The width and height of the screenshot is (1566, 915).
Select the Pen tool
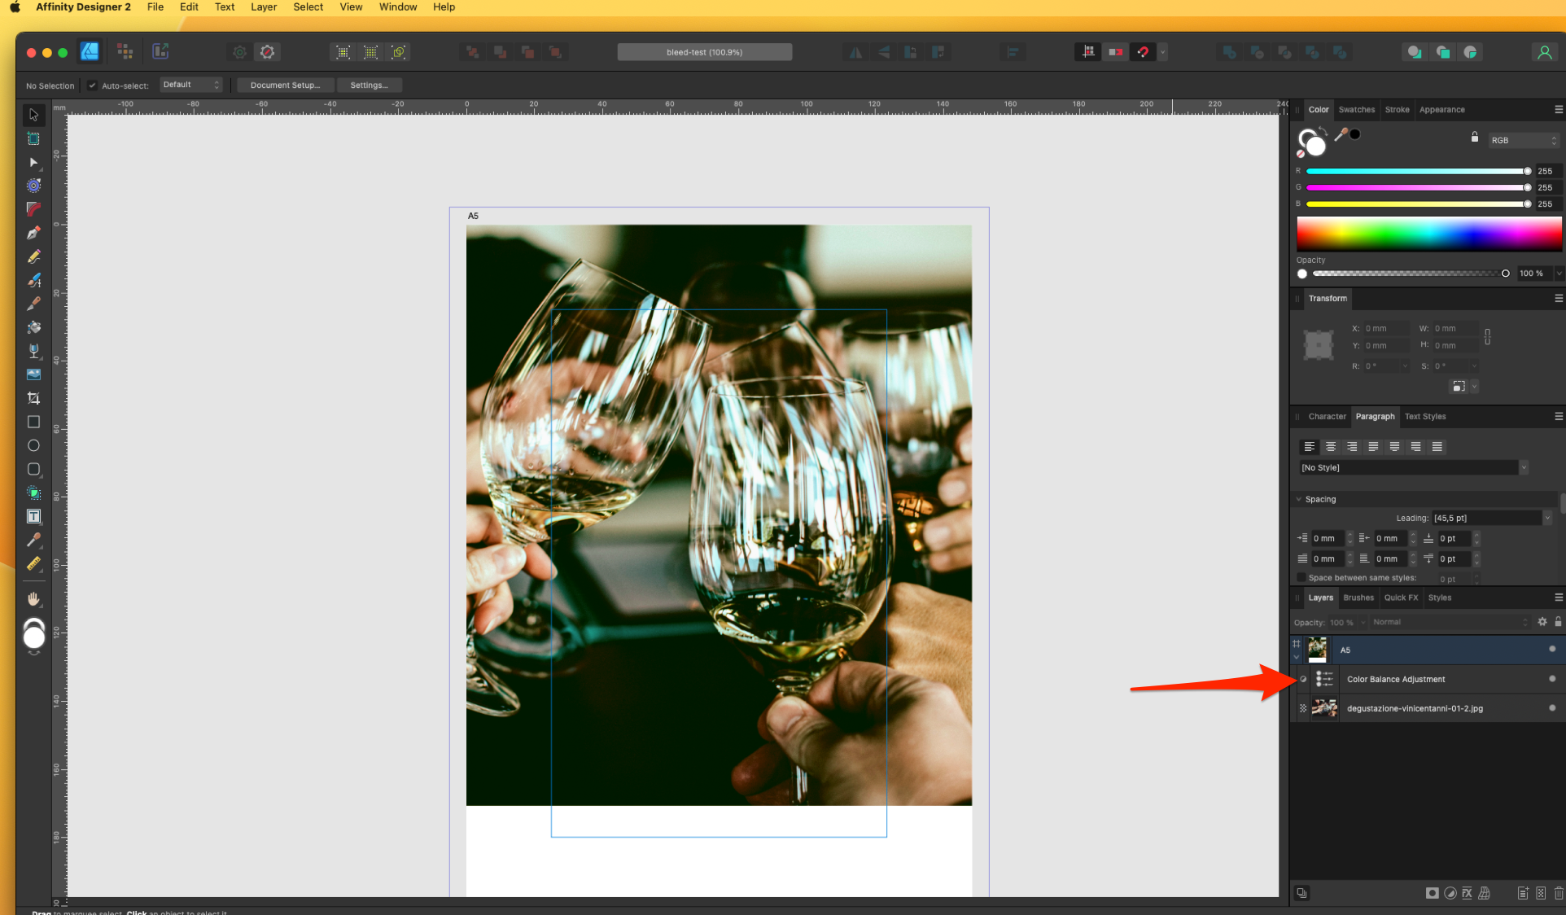click(33, 233)
